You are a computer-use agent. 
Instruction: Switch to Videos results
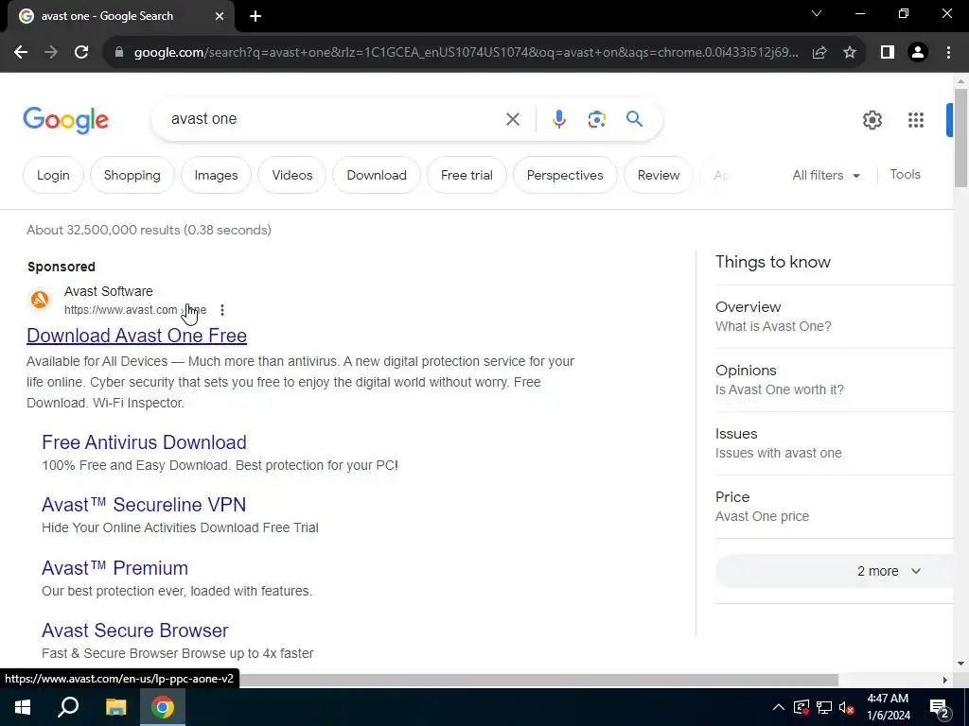292,175
